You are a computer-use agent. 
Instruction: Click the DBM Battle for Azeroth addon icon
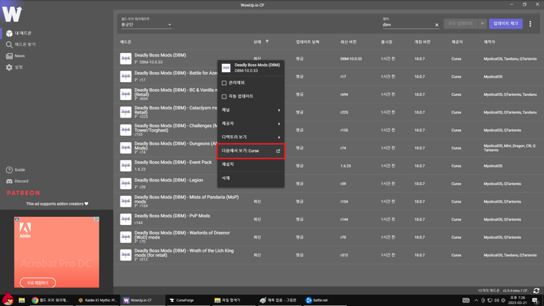[126, 76]
